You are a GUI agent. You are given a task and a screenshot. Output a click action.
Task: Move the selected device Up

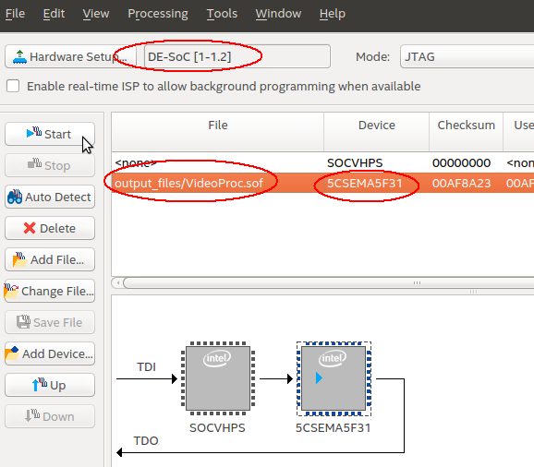click(x=50, y=385)
